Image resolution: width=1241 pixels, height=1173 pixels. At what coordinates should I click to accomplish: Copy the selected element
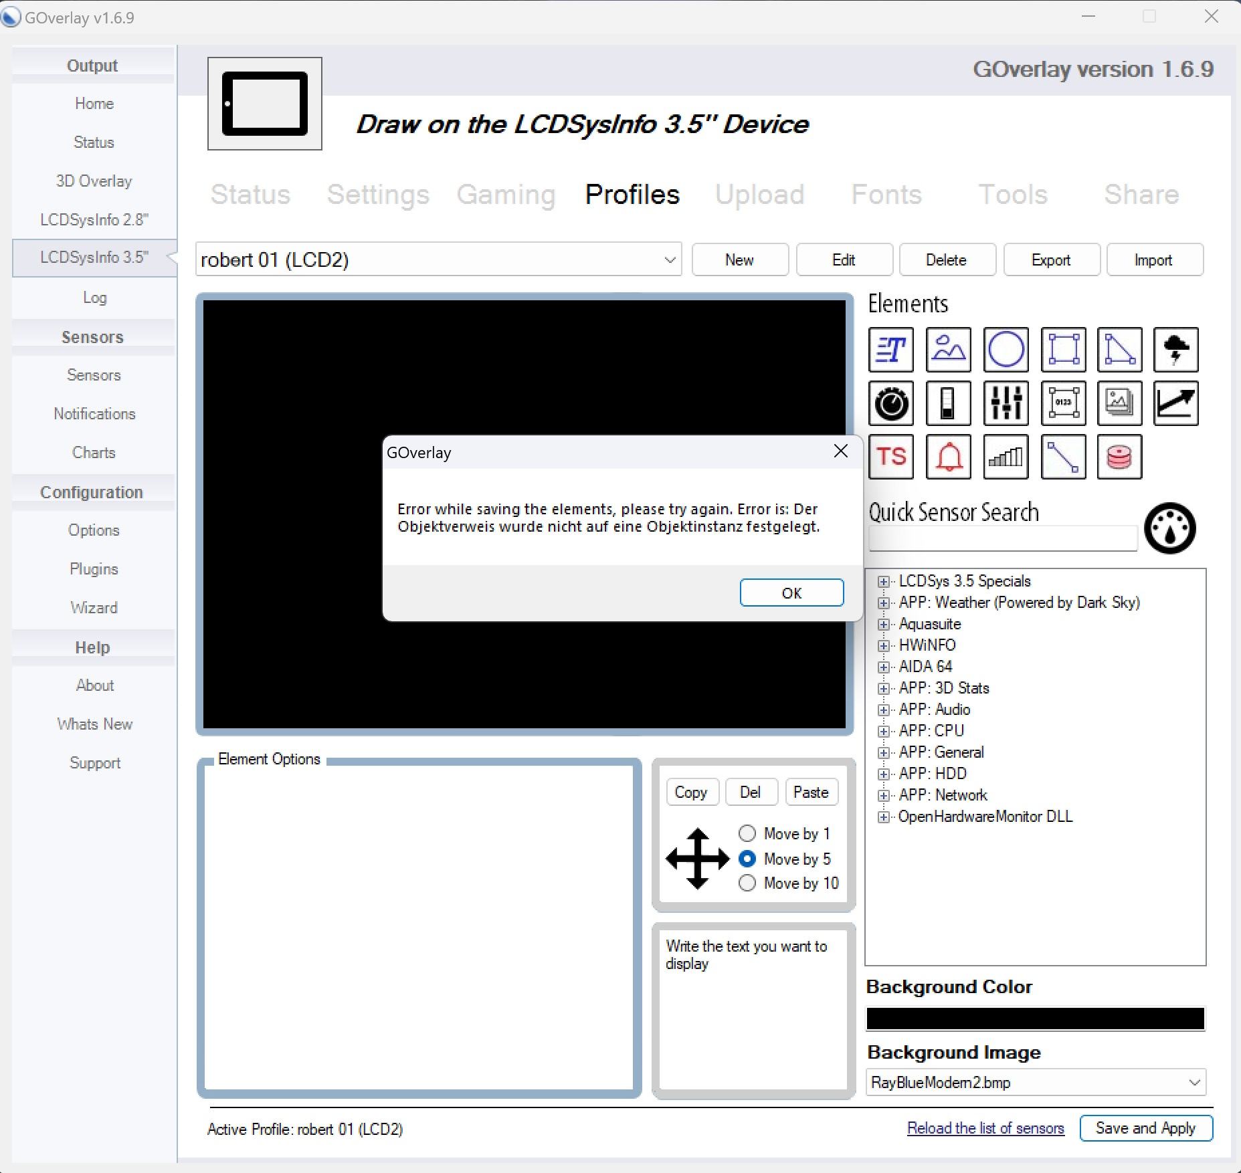[x=692, y=792]
